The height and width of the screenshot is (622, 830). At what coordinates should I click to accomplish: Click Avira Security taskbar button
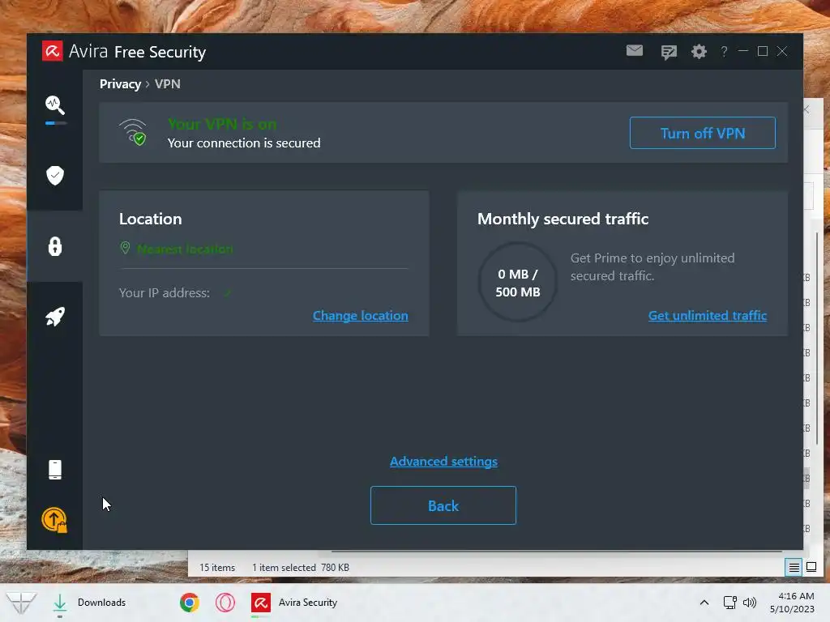click(x=294, y=603)
